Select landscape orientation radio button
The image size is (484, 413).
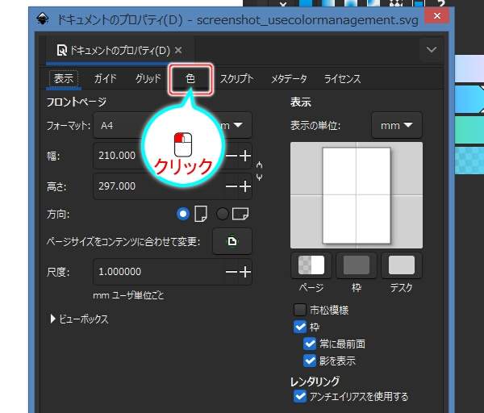pos(222,214)
